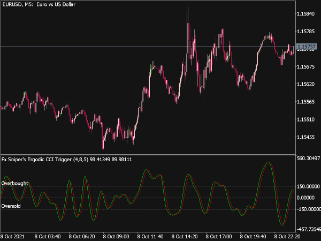Click the 1.15455 price axis label
Viewport: 321px width, 241px height.
pos(305,137)
